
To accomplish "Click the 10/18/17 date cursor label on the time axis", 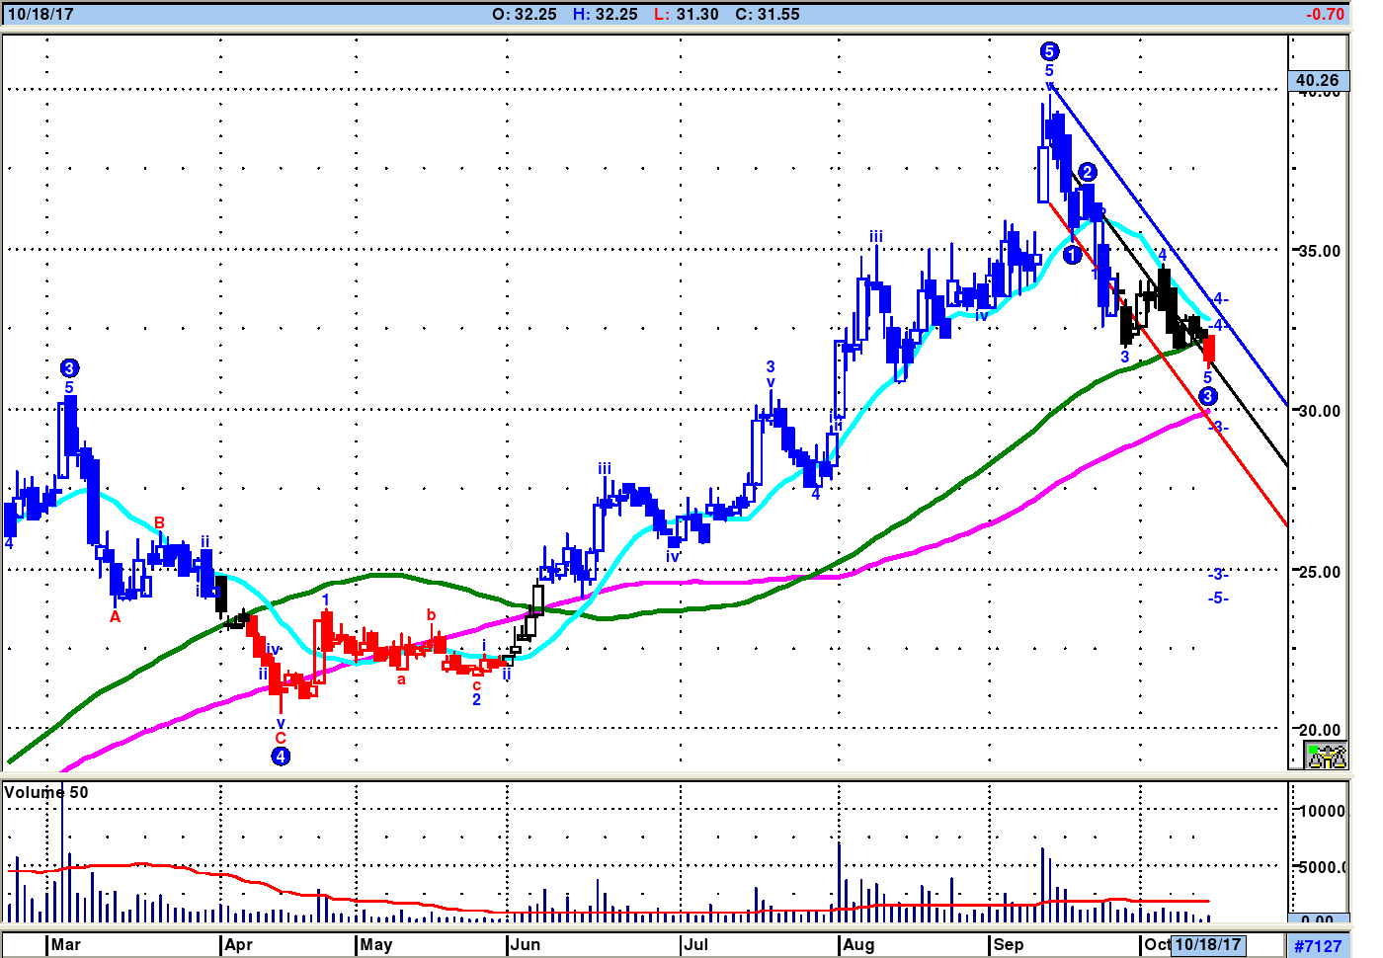I will coord(1208,944).
